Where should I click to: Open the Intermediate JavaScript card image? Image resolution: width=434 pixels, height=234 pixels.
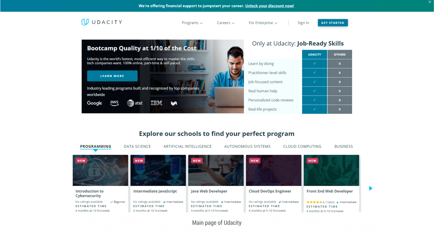158,170
